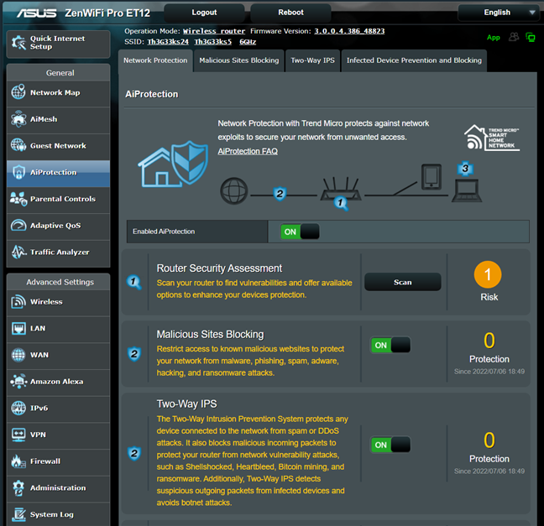Click the Amazon Alexa sidebar icon
544x526 pixels.
18,382
